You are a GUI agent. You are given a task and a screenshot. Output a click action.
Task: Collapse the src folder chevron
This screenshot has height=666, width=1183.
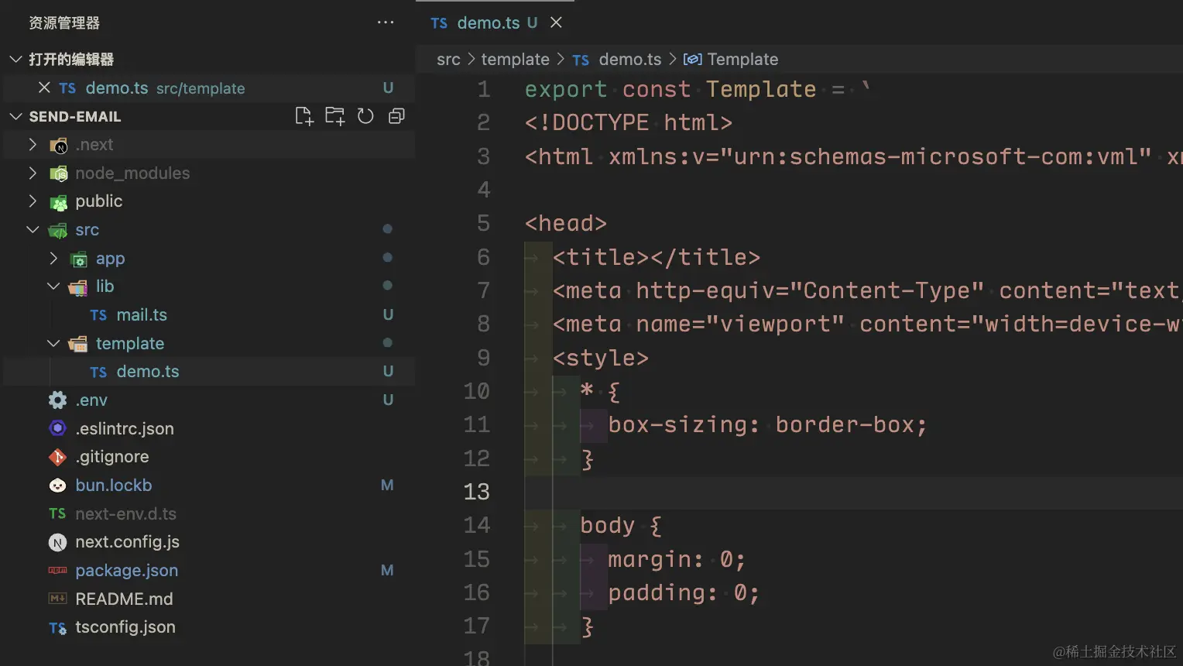click(33, 229)
